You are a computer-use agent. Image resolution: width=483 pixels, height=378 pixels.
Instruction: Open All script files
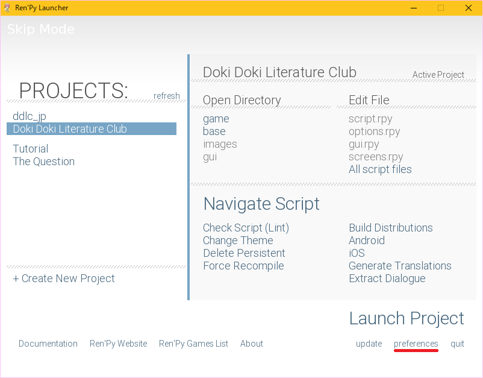380,169
